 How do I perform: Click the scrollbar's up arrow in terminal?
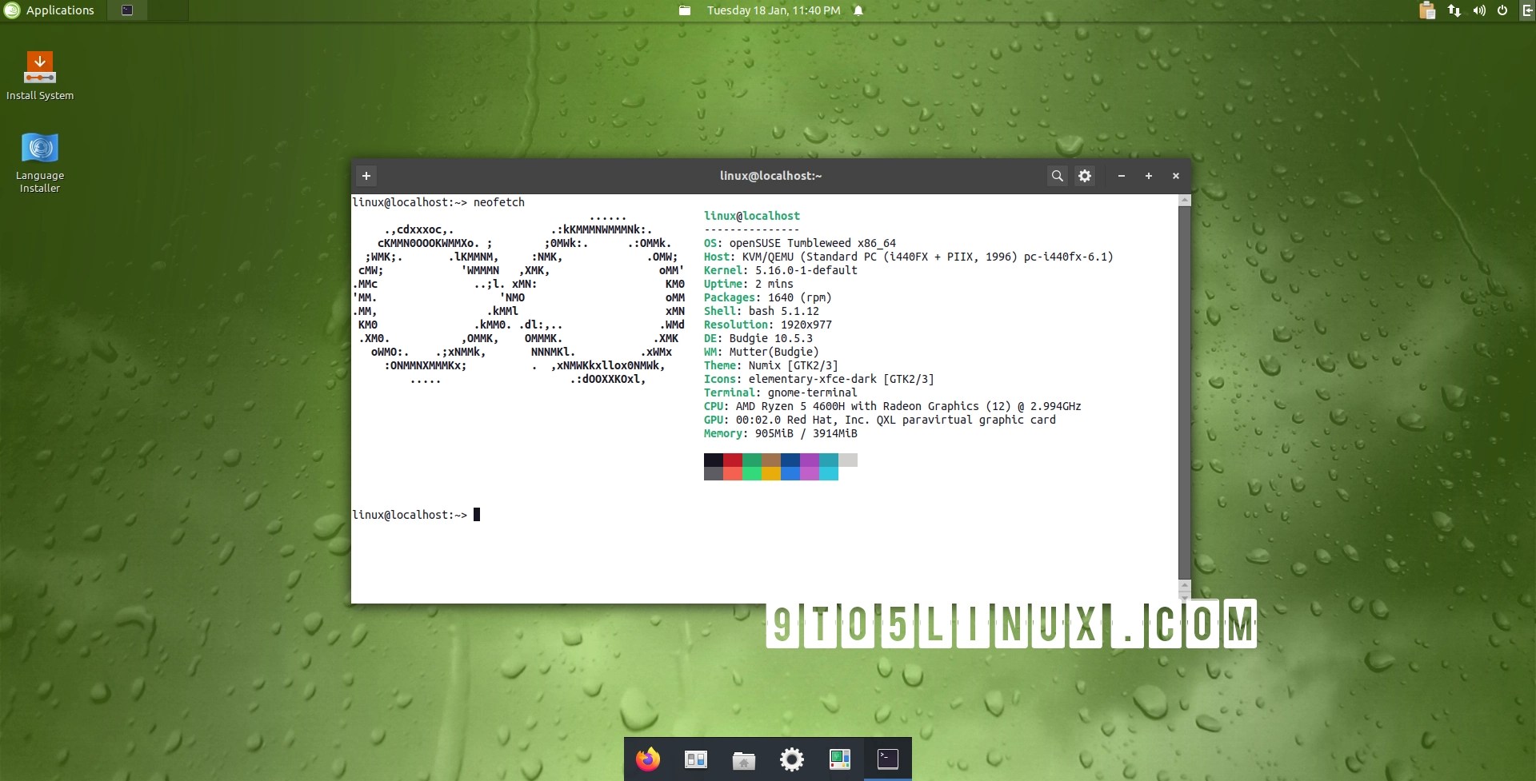[x=1185, y=200]
